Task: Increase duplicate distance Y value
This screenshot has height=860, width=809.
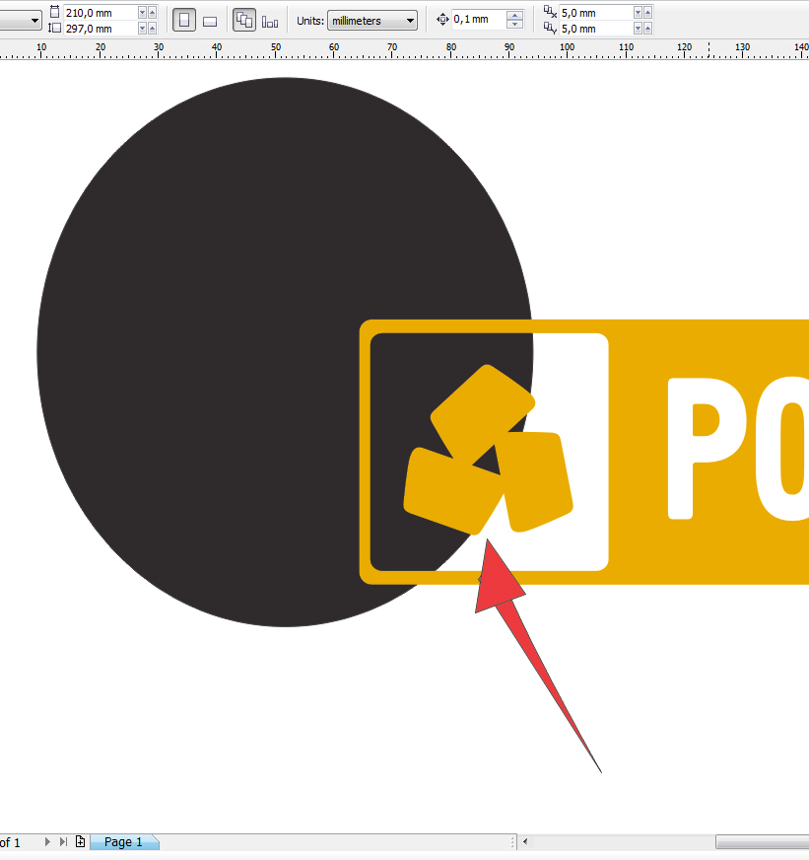Action: [x=647, y=29]
